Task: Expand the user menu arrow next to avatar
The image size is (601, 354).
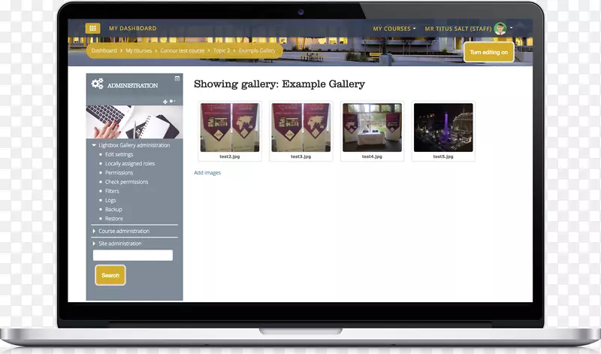Action: 512,28
